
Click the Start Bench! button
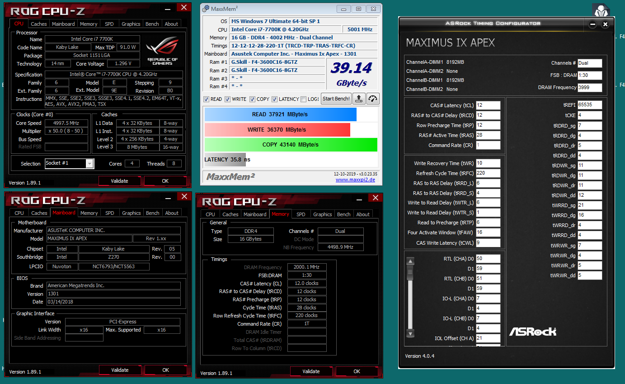click(336, 99)
